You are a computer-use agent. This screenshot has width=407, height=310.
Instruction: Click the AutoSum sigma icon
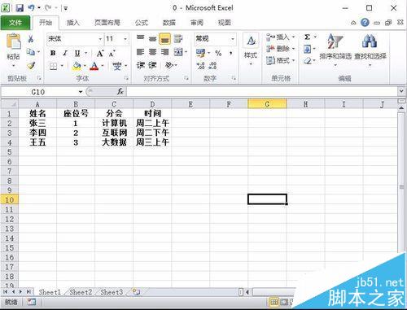308,37
